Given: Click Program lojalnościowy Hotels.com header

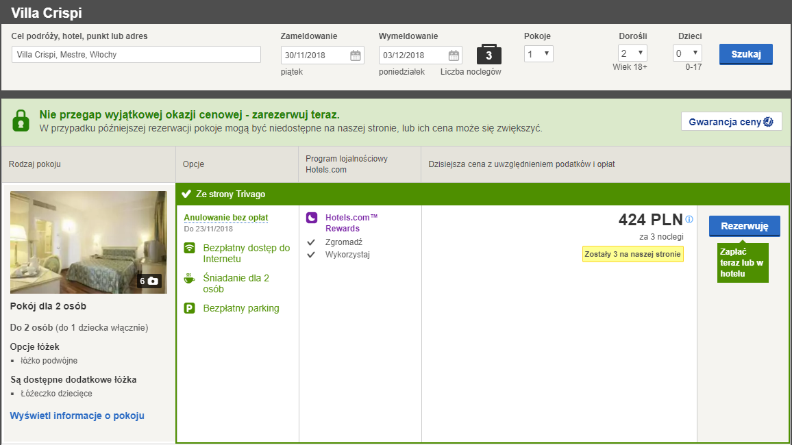Looking at the screenshot, I should tap(347, 164).
